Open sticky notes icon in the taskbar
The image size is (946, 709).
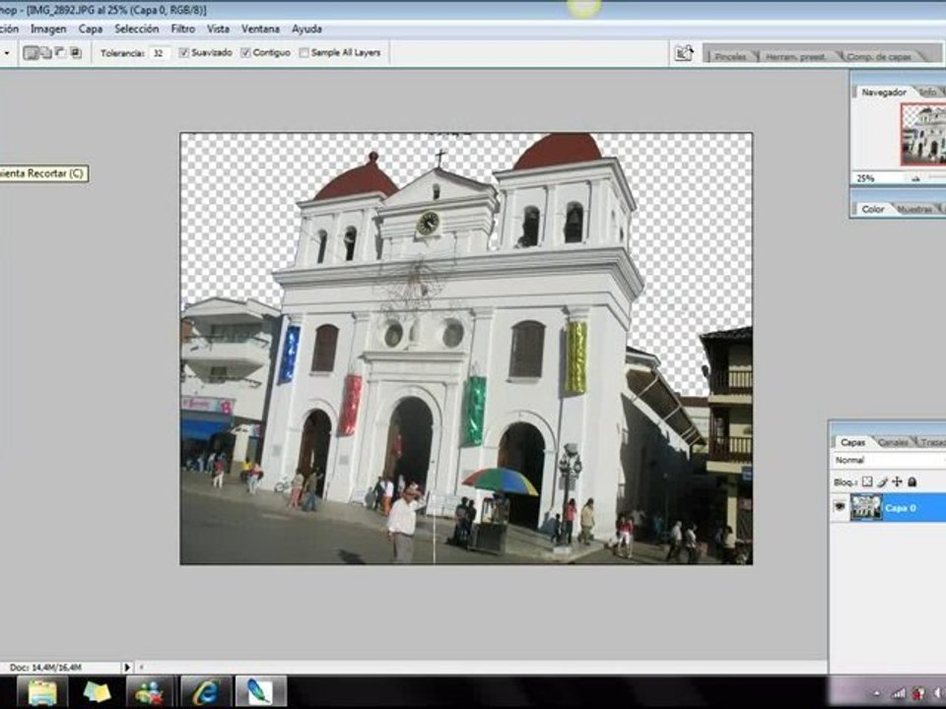[97, 692]
